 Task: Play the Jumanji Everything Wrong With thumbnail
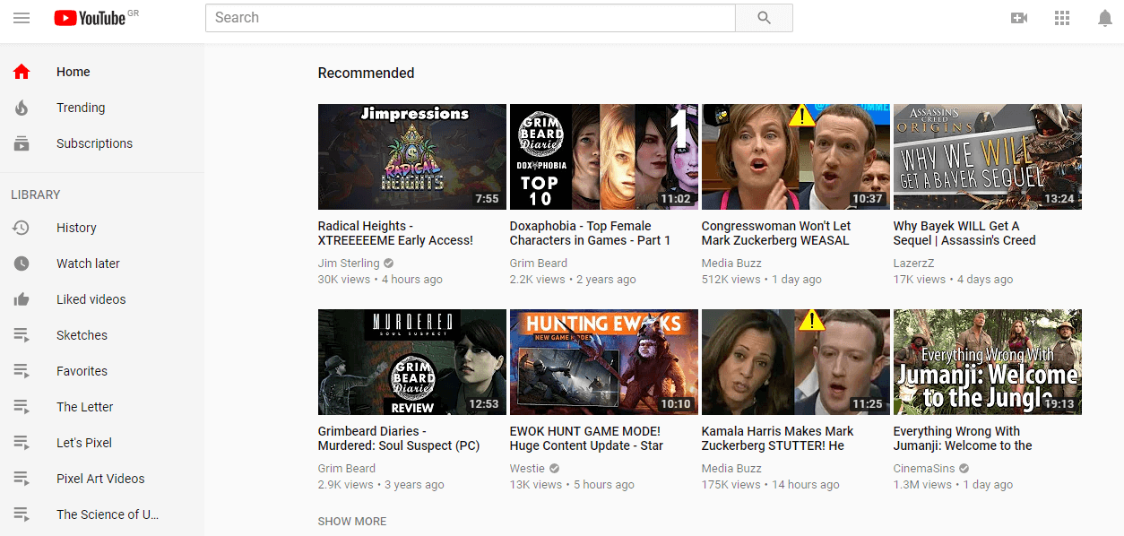tap(988, 362)
